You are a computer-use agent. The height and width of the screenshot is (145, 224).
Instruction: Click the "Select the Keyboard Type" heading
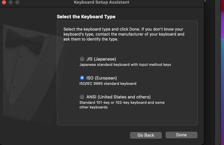[x=86, y=17]
